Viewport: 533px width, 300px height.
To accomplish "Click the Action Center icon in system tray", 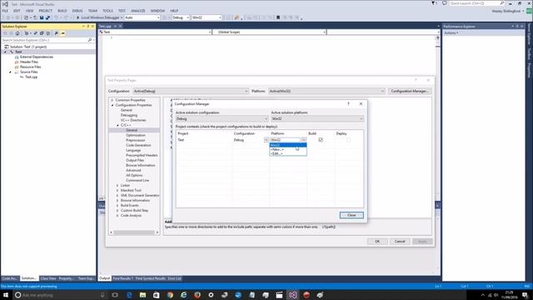I will (x=526, y=295).
